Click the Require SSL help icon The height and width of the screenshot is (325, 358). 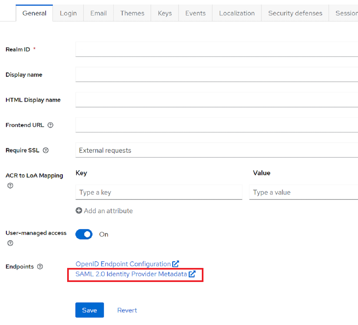pyautogui.click(x=46, y=151)
